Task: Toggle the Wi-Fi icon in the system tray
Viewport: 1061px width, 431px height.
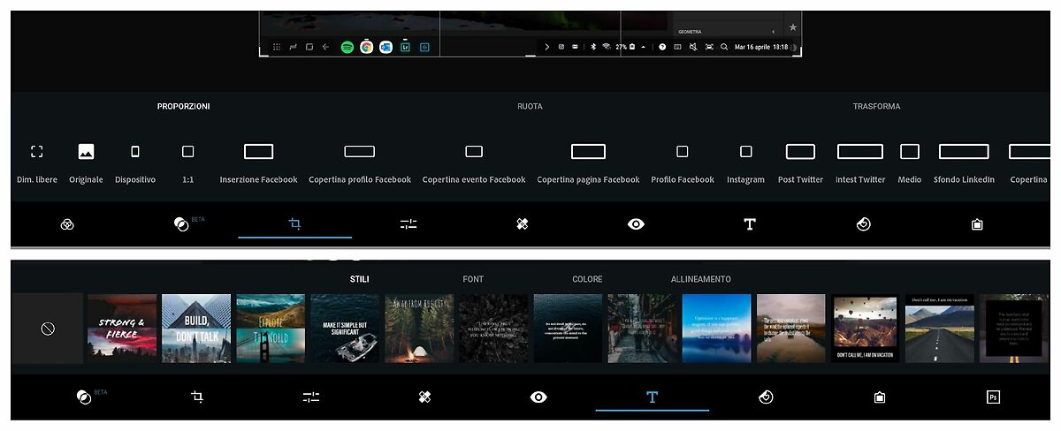Action: pyautogui.click(x=607, y=47)
